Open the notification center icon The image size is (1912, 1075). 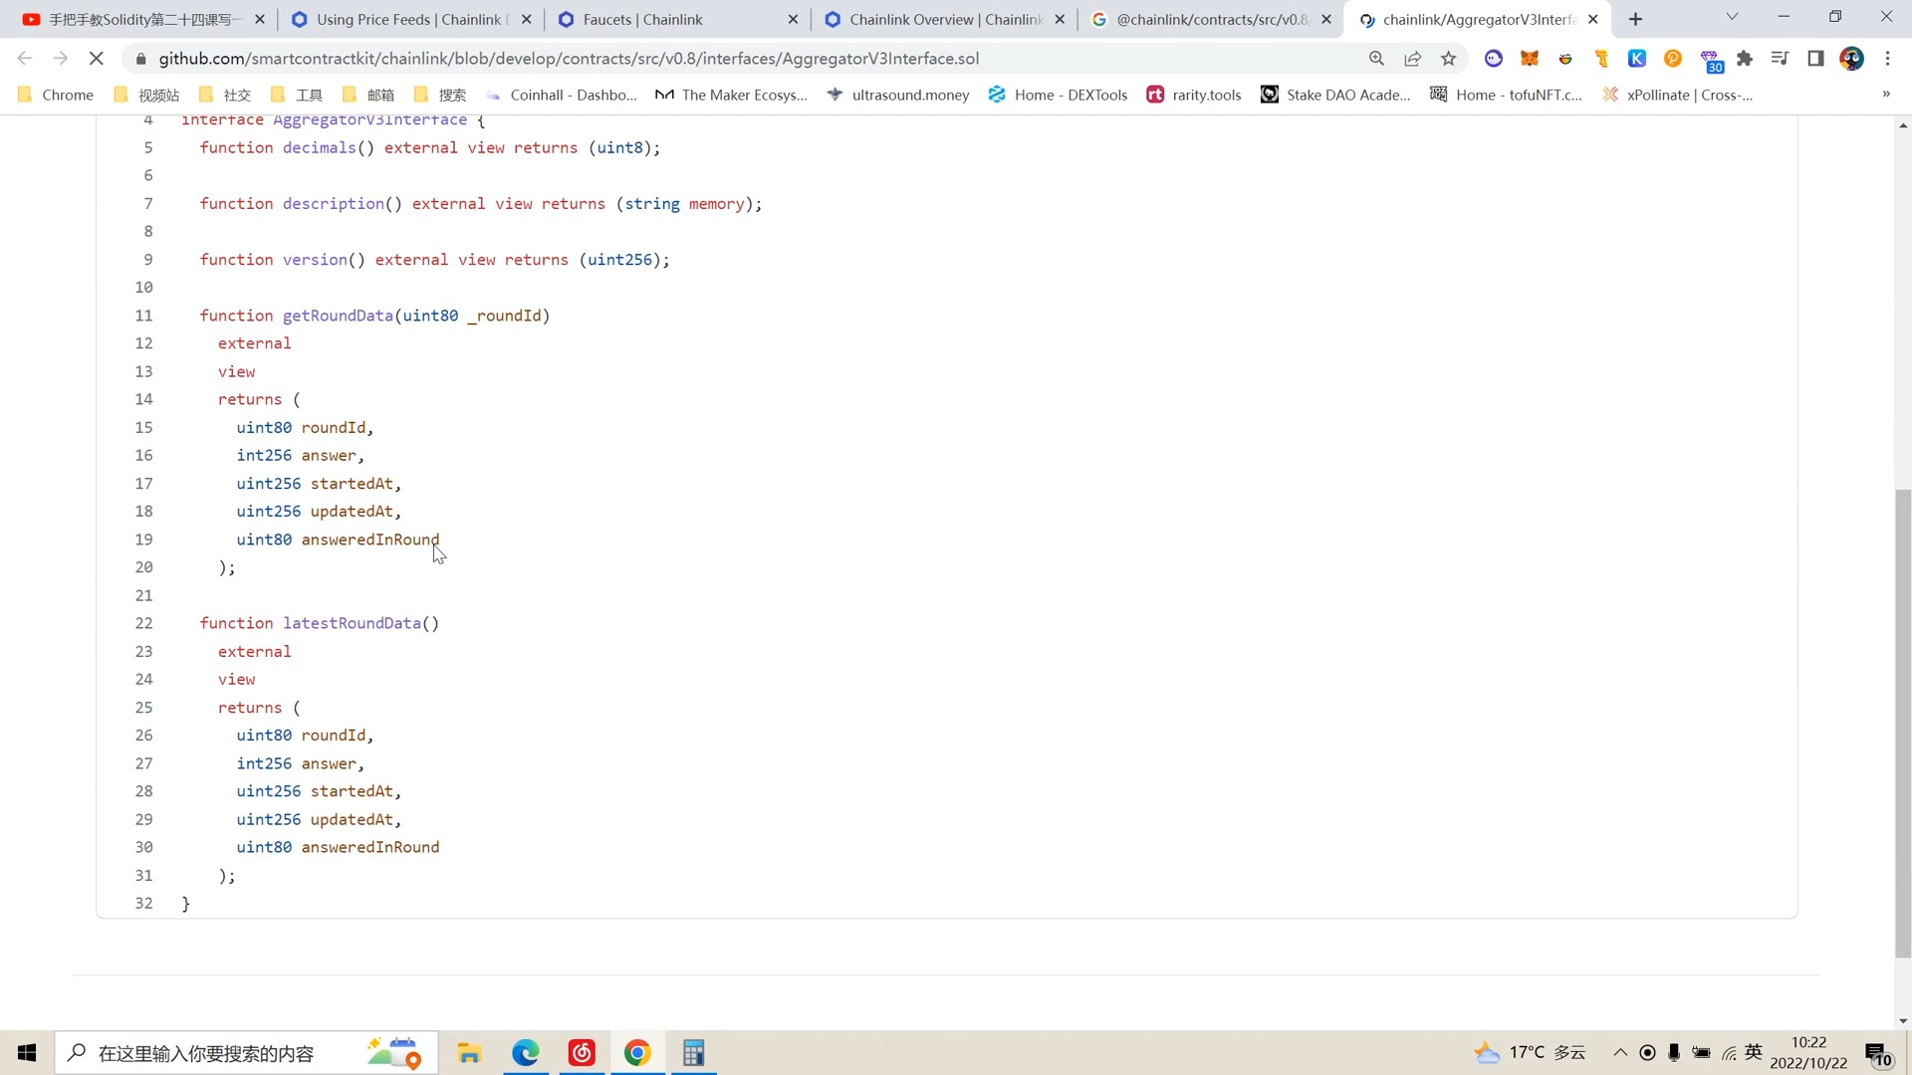[x=1878, y=1053]
